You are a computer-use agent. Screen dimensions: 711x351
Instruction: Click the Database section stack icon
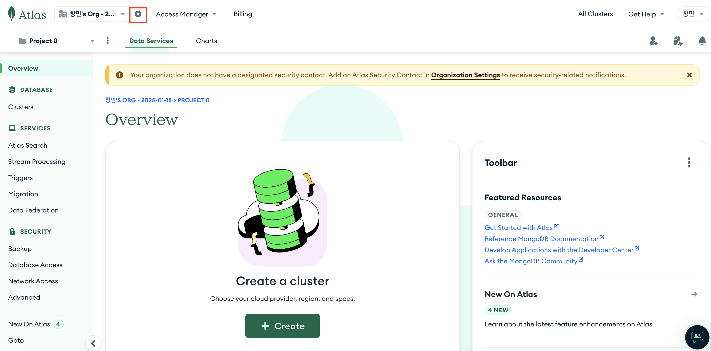(12, 90)
